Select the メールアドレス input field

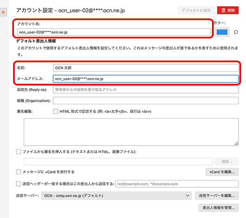146,79
